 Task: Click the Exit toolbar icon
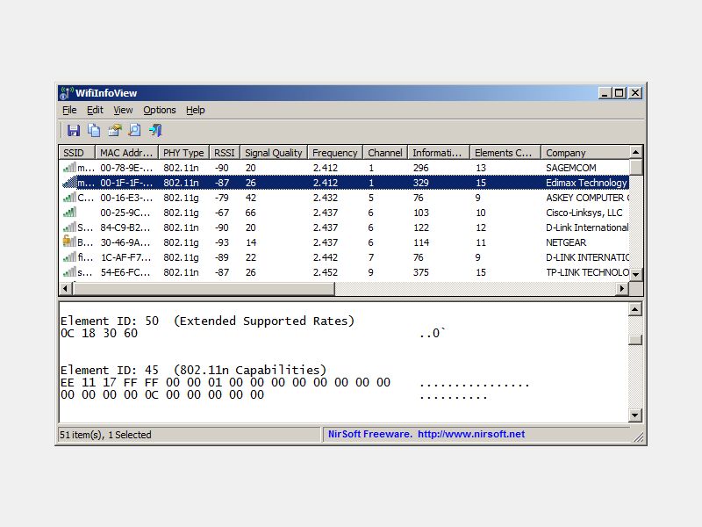pyautogui.click(x=155, y=130)
